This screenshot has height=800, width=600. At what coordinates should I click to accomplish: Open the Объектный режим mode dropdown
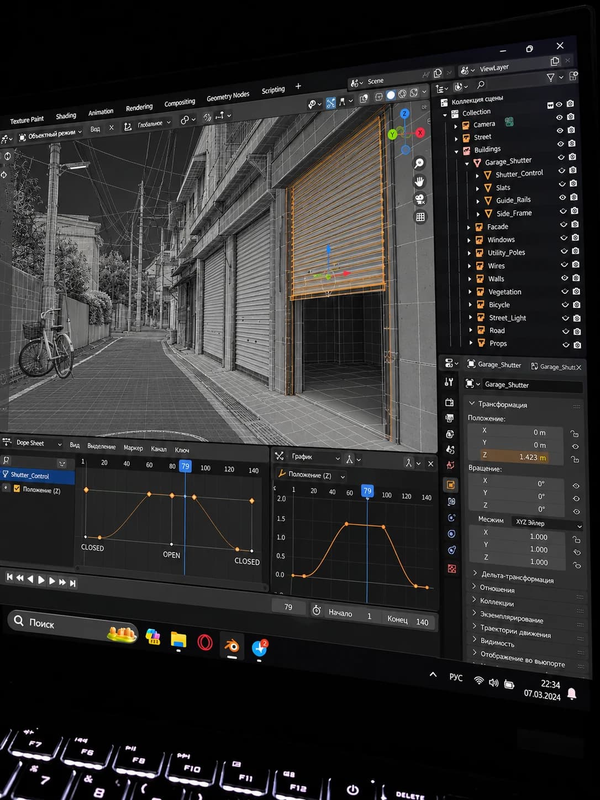[x=50, y=134]
